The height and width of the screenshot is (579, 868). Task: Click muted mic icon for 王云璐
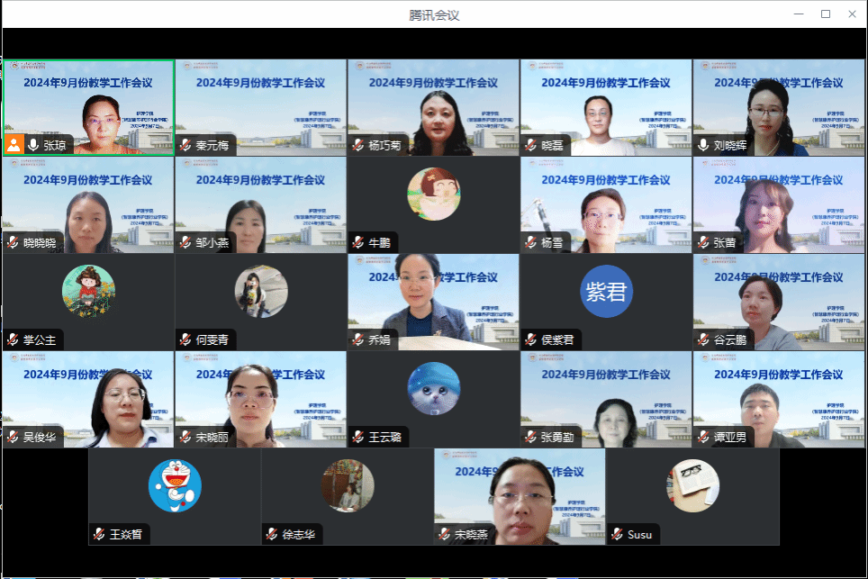[x=358, y=437]
